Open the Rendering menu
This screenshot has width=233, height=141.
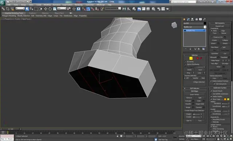79,5
